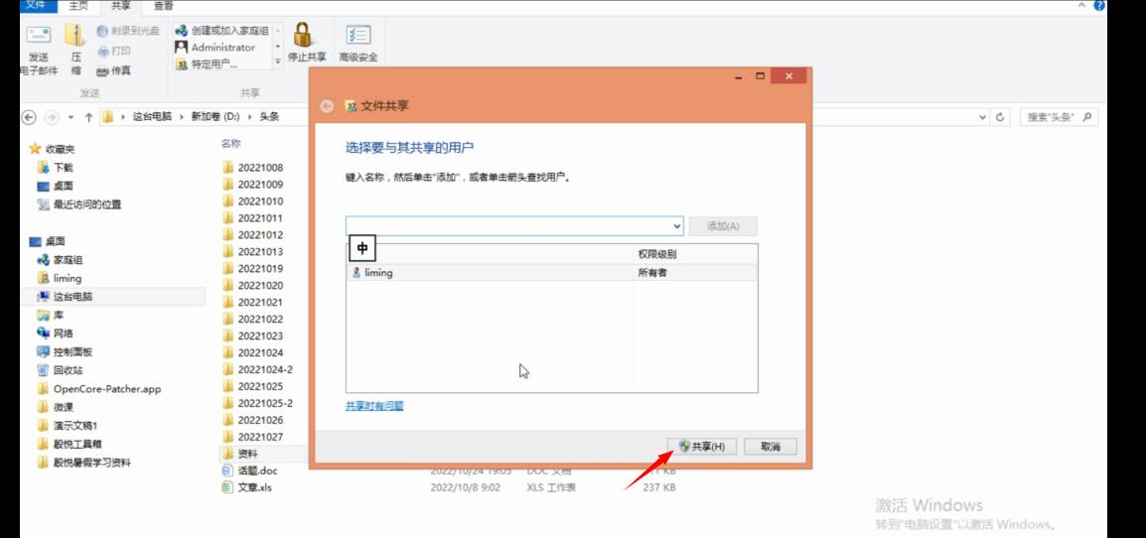Collapse the ribbon with the chevron
Viewport: 1146px width, 538px height.
click(1081, 6)
